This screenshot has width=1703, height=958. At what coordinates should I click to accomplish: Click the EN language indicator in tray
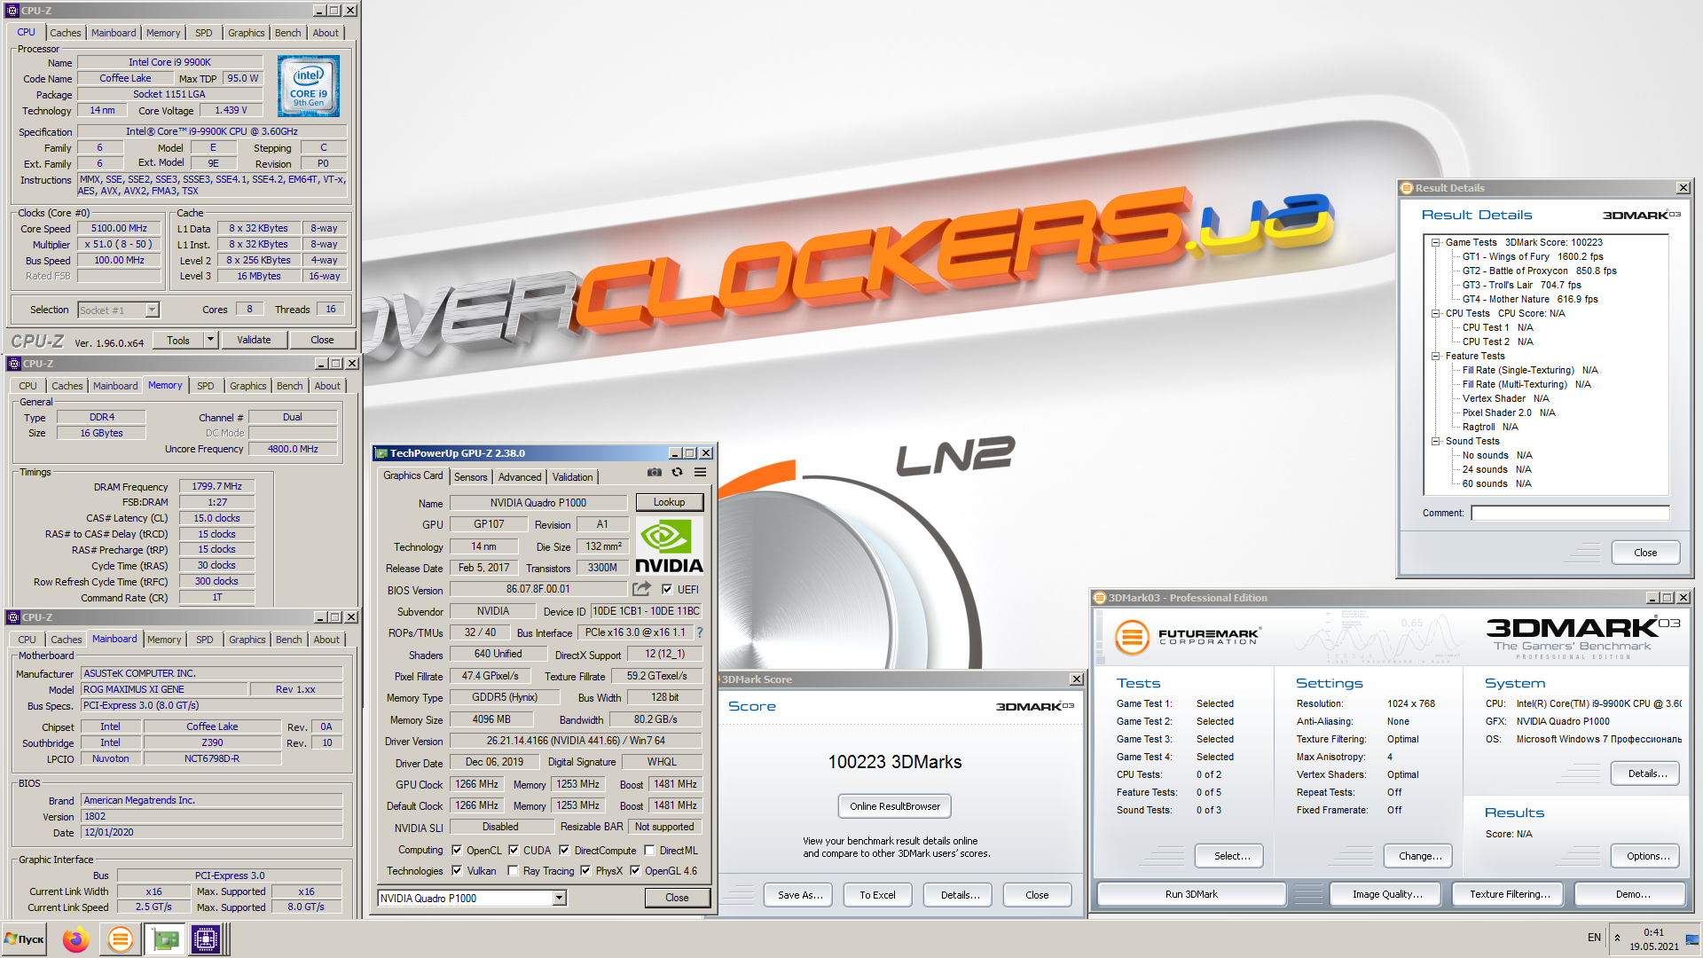tap(1594, 938)
